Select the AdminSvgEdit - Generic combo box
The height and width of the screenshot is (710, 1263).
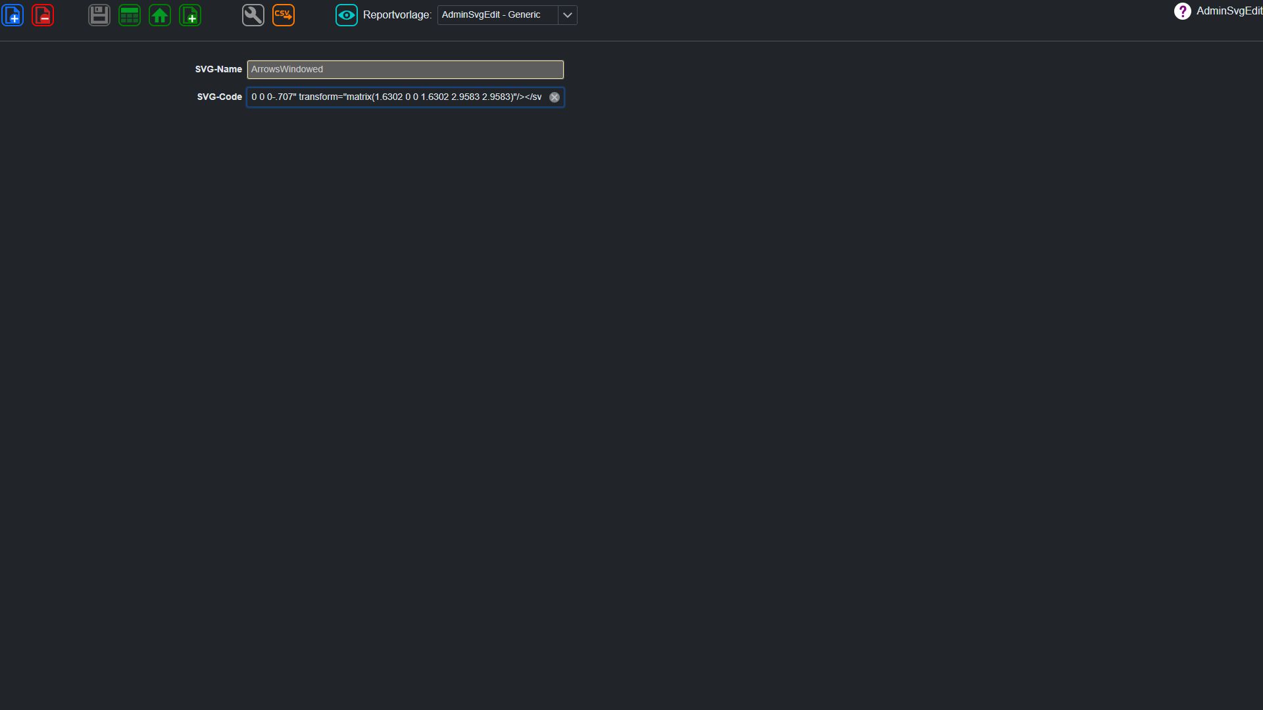pyautogui.click(x=507, y=15)
